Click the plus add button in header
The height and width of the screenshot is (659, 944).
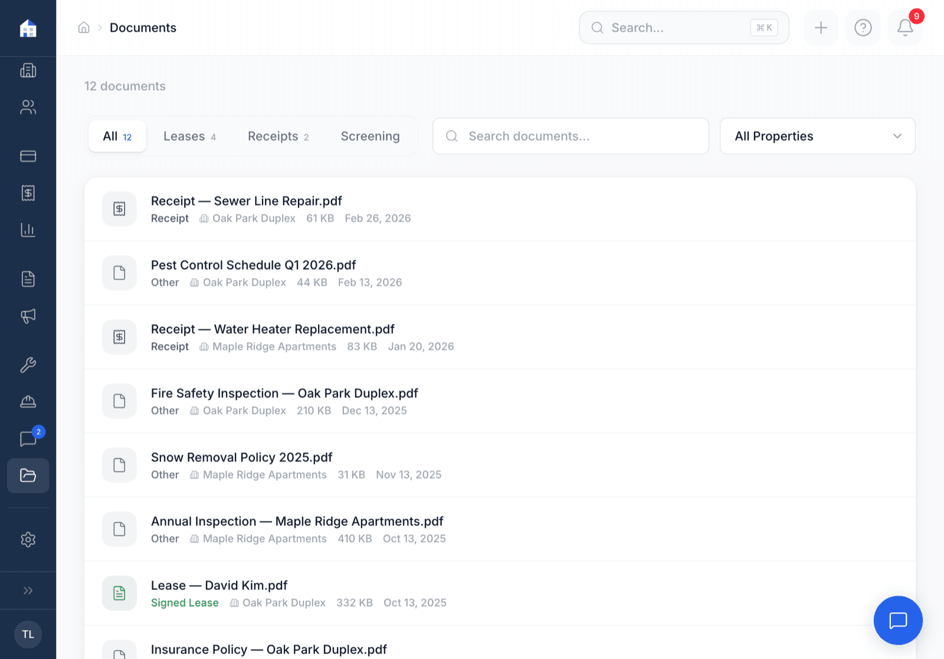[x=821, y=28]
